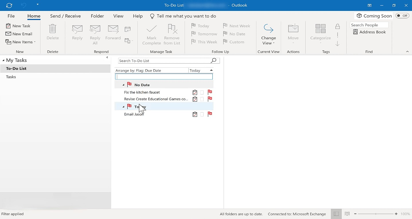Mark Fix the kitchen faucet complete via clipboard icon
The height and width of the screenshot is (219, 412).
coord(195,92)
